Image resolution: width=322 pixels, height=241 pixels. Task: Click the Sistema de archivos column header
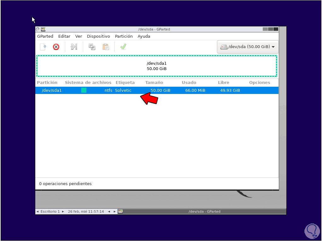coord(88,83)
